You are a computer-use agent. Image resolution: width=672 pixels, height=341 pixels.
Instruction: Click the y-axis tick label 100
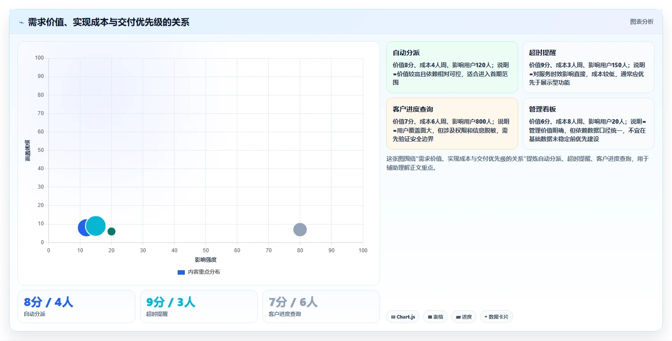click(39, 58)
